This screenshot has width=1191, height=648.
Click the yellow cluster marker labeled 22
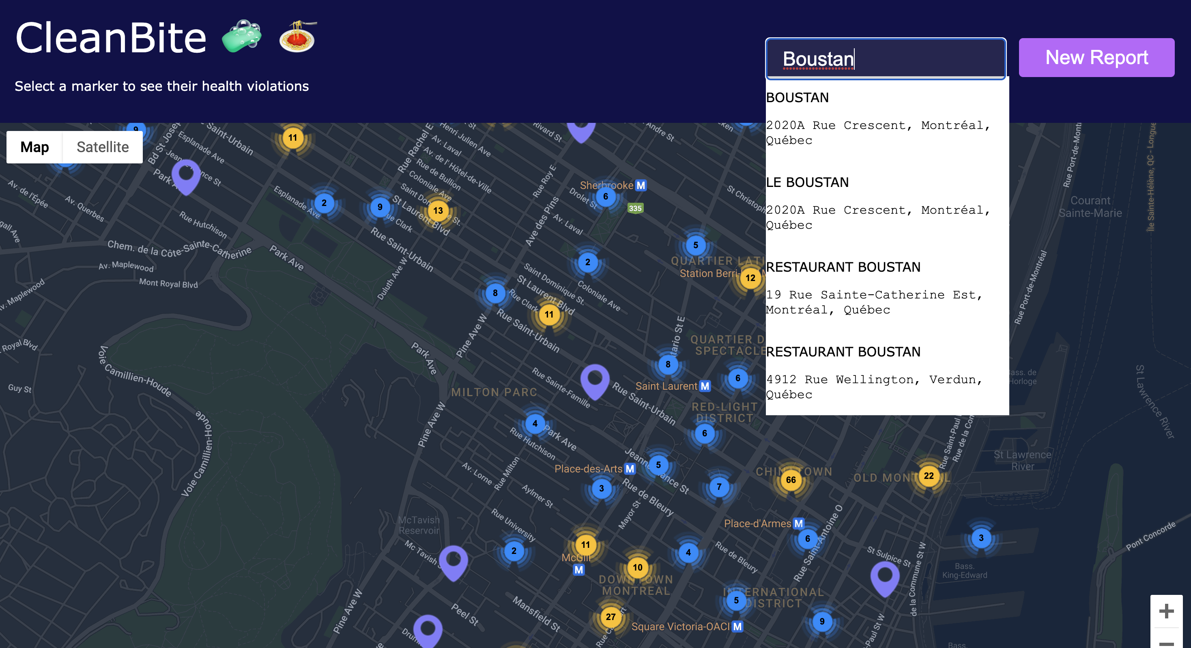929,476
